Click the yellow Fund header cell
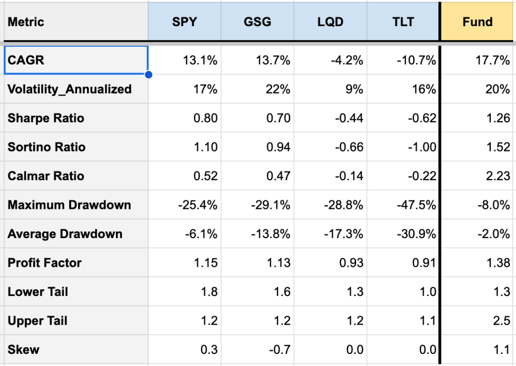 478,22
